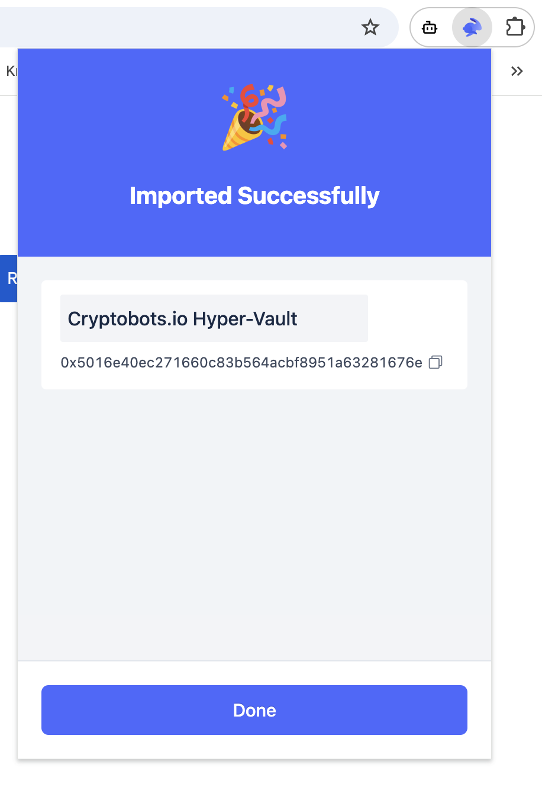Expand hidden bookmarks via double chevron
This screenshot has width=542, height=793.
click(x=517, y=71)
